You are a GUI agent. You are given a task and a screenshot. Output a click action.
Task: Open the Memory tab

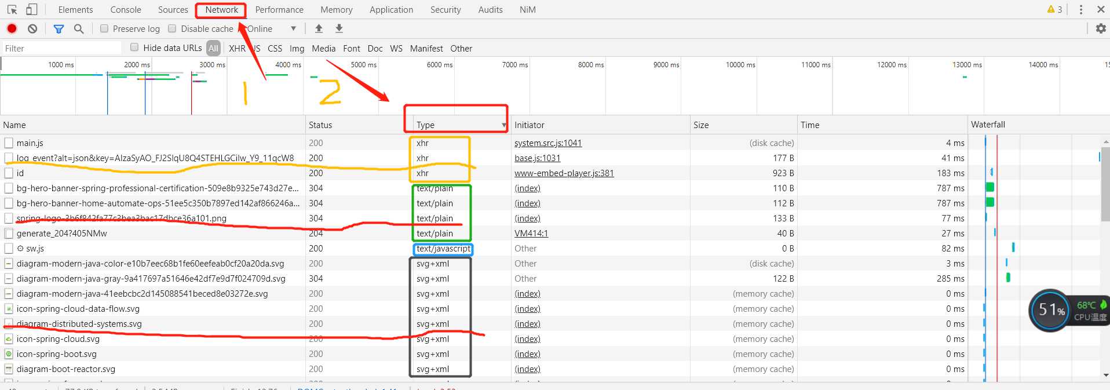(336, 9)
